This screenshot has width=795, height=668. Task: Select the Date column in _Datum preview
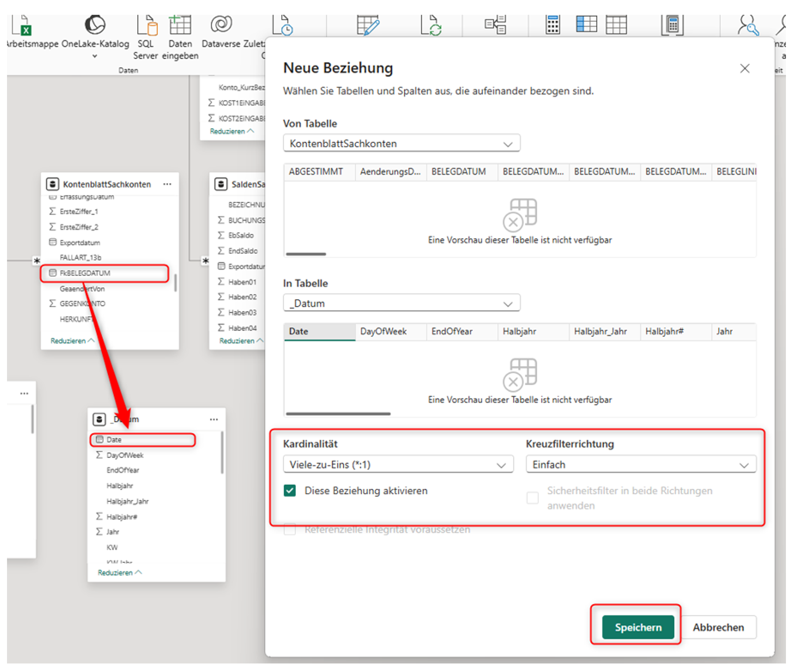point(319,331)
